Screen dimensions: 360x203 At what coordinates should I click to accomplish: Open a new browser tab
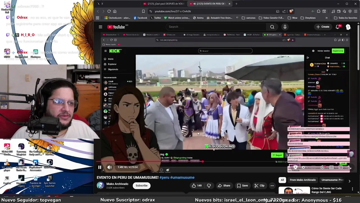[x=236, y=4]
